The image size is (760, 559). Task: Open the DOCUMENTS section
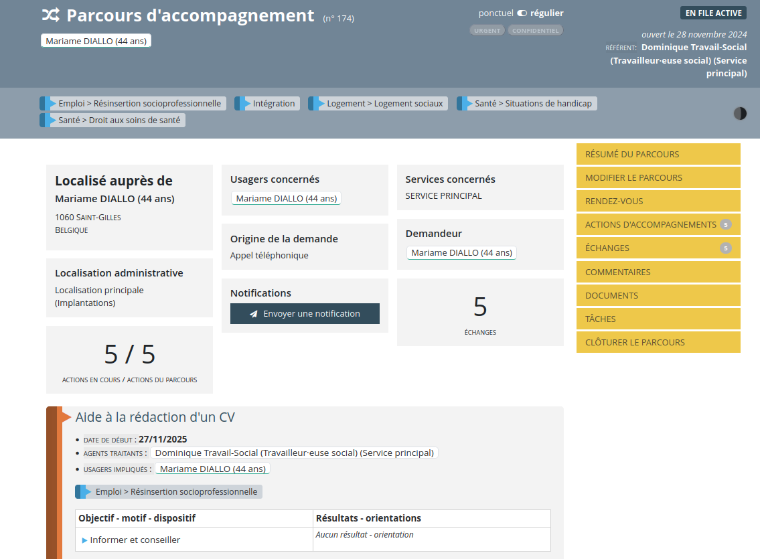(658, 295)
